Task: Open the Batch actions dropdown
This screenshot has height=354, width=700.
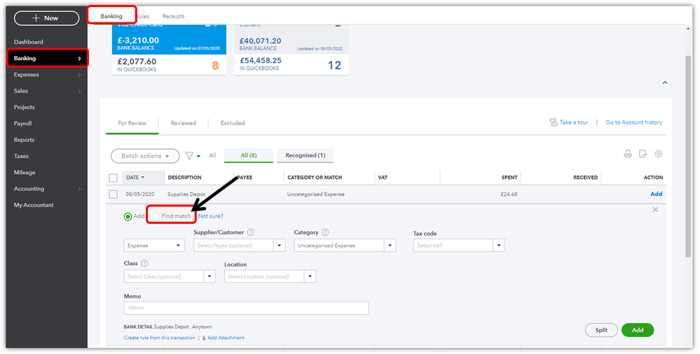Action: coord(145,156)
